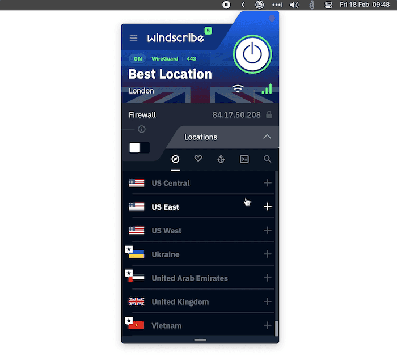Click the menu bar date and time
This screenshot has width=397, height=357.
coord(365,5)
